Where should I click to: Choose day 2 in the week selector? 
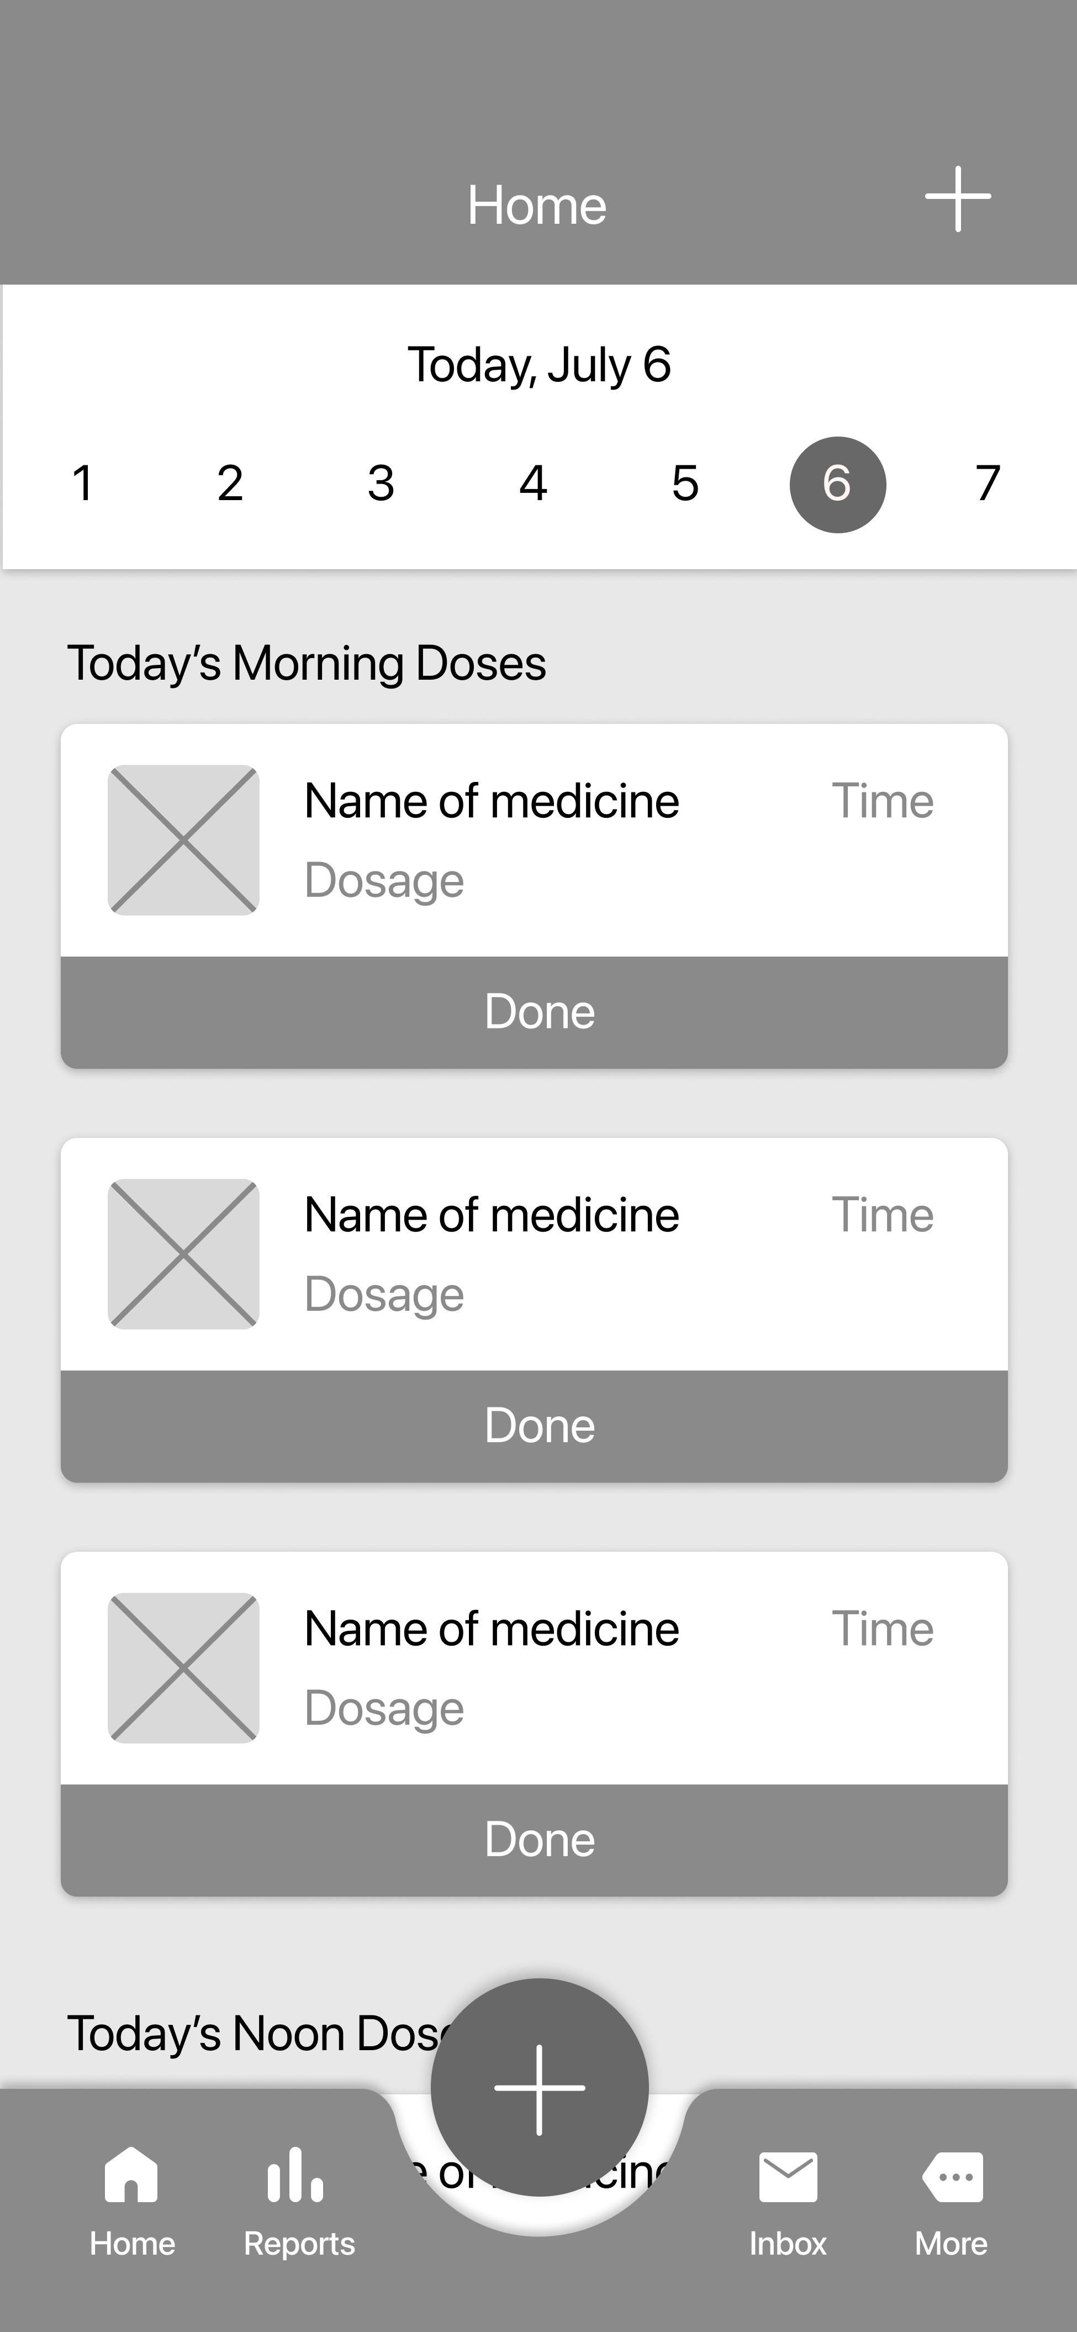230,484
